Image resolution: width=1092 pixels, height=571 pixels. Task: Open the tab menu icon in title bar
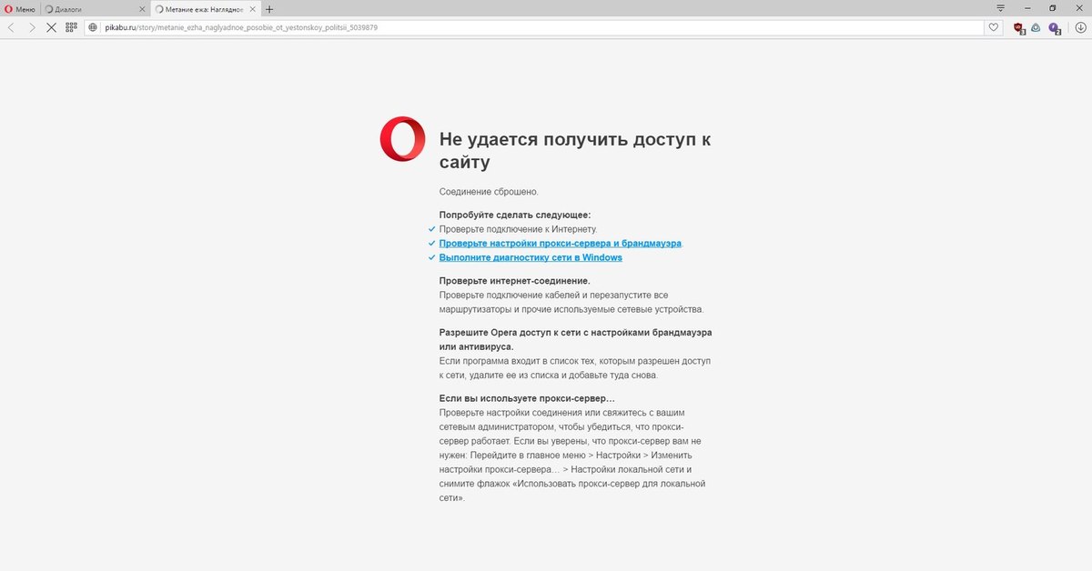click(x=1001, y=8)
